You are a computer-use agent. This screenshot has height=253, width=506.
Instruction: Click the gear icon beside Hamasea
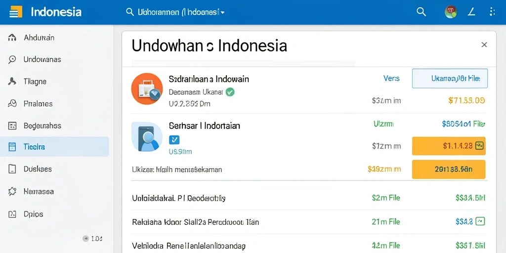(12, 191)
